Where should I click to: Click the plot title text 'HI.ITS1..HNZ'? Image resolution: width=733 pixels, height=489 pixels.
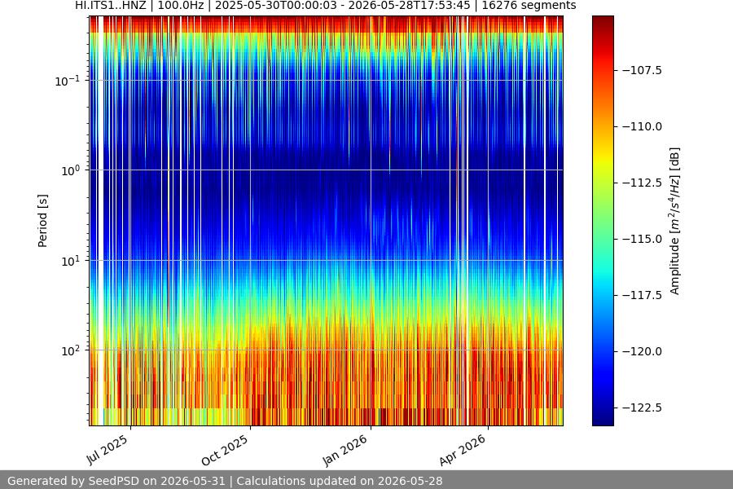pos(112,6)
